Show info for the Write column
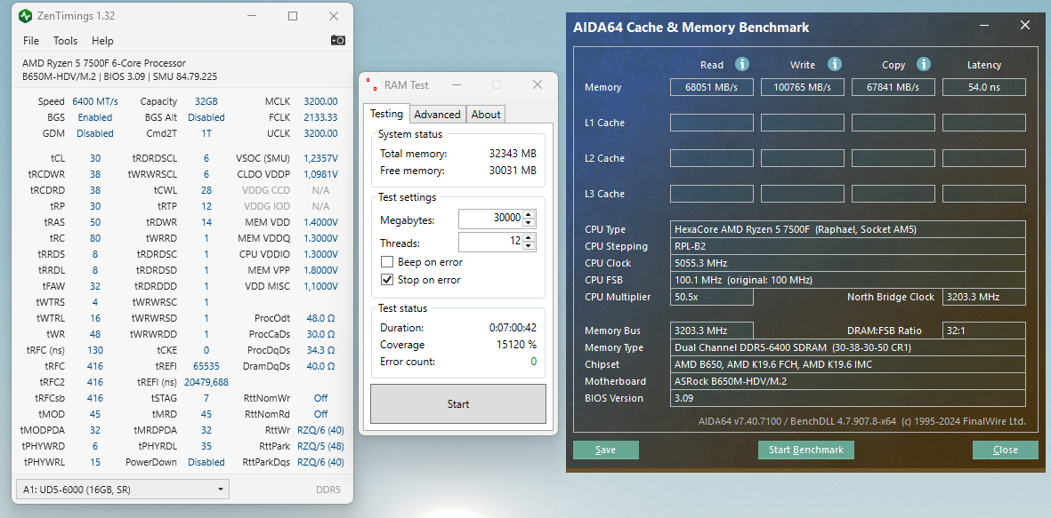 835,64
